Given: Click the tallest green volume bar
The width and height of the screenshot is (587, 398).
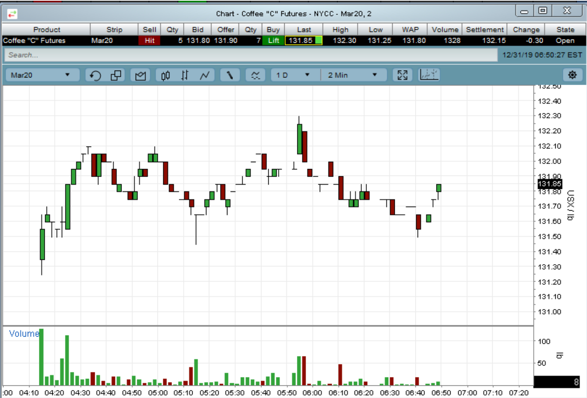Looking at the screenshot, I should pos(41,357).
